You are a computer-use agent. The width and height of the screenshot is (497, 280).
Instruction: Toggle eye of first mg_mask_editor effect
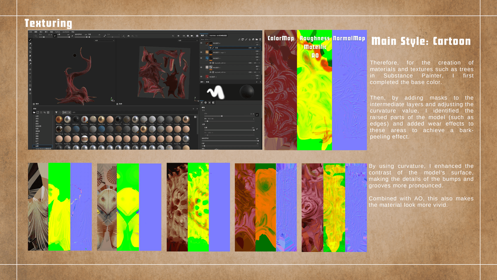pyautogui.click(x=210, y=63)
